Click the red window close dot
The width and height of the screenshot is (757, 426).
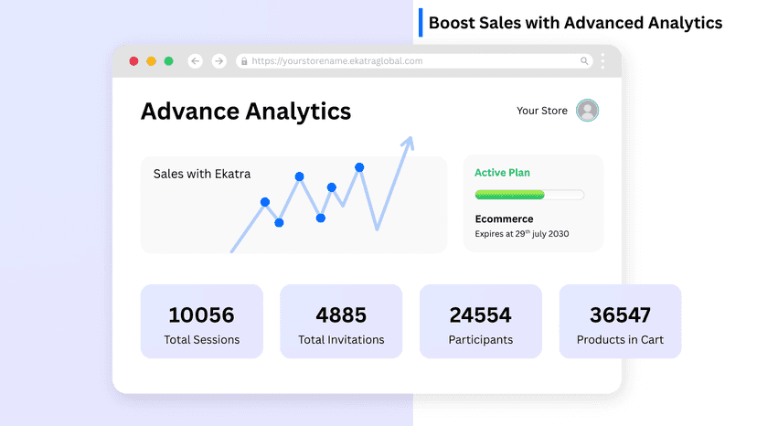[133, 61]
